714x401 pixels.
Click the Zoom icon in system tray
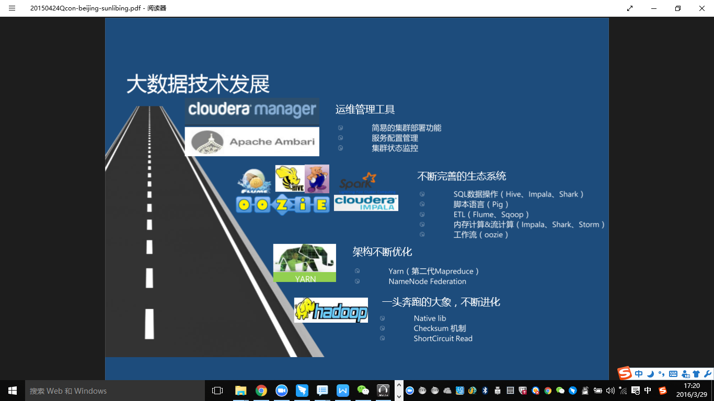click(410, 391)
